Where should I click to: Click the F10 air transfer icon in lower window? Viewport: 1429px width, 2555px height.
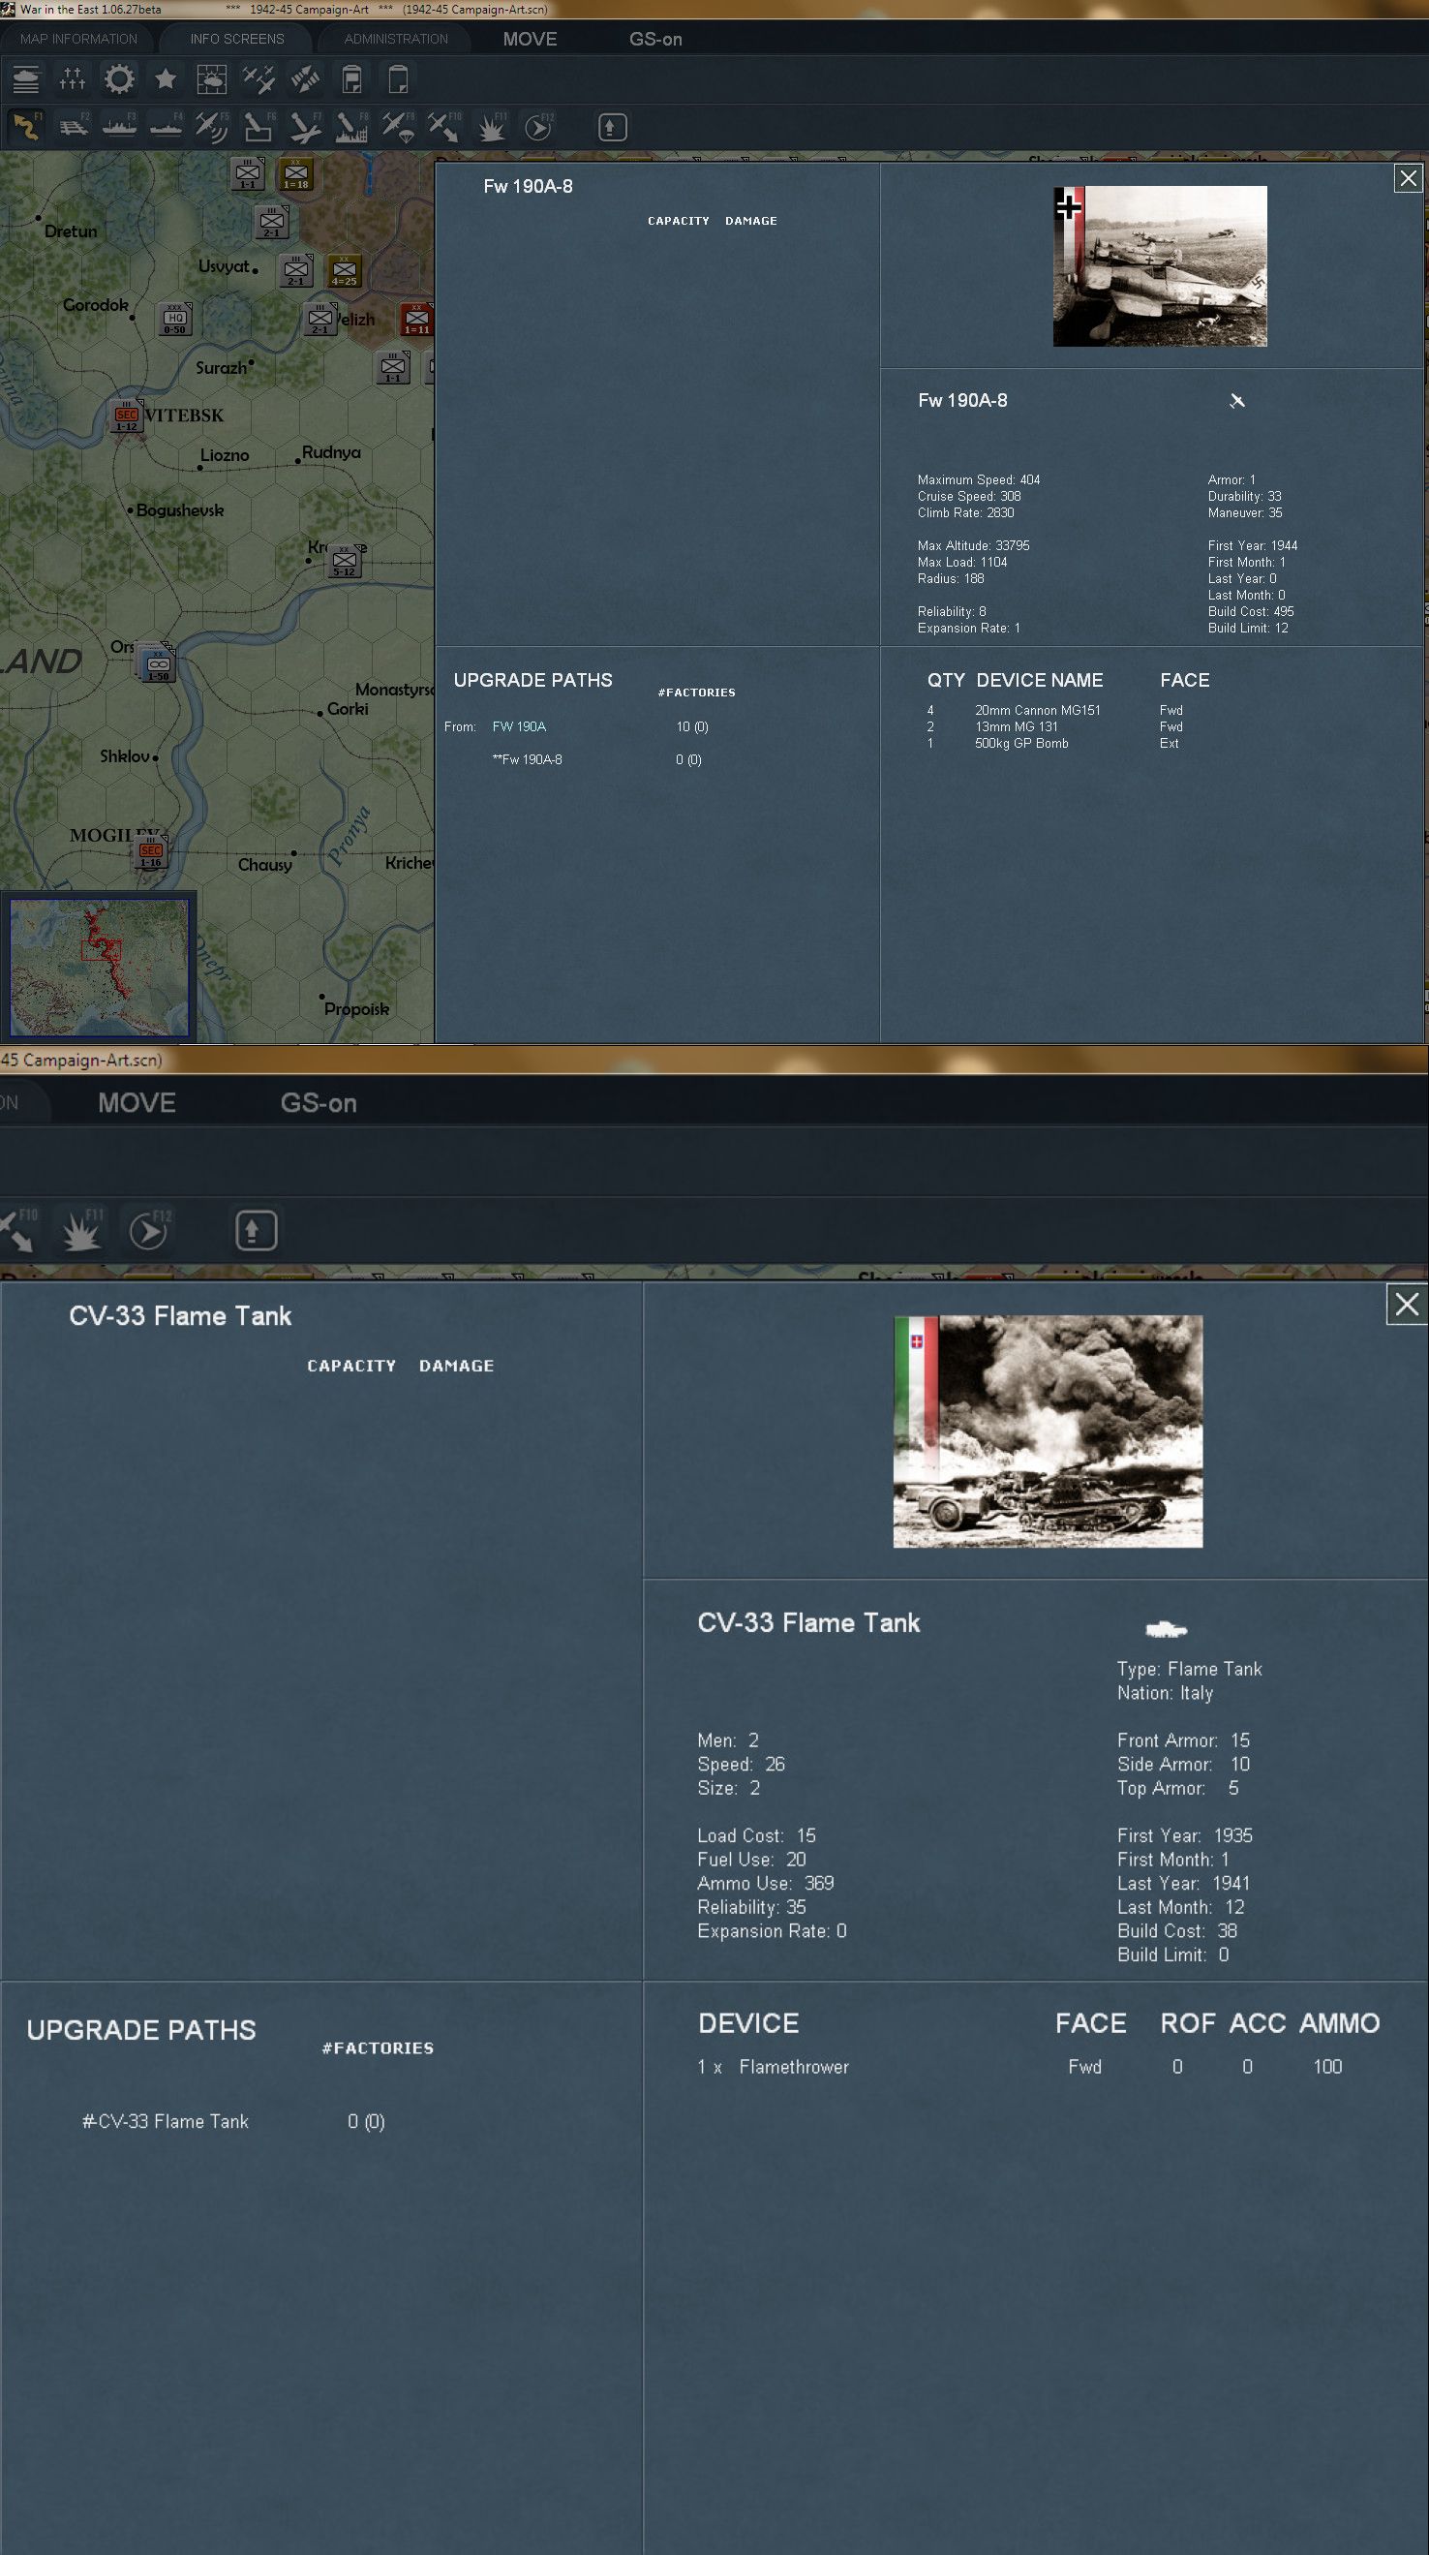[17, 1230]
